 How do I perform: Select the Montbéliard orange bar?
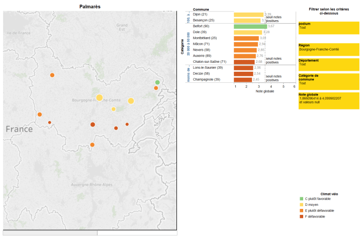coord(246,38)
